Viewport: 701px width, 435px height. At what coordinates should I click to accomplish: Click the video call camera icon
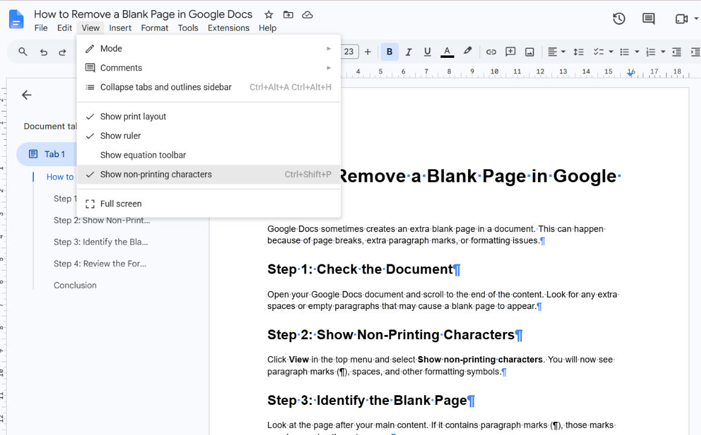tap(681, 19)
